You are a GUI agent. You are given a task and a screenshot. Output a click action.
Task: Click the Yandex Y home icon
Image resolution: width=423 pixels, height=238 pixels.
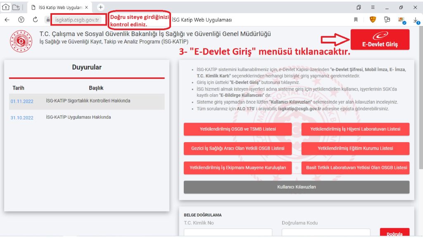21,20
